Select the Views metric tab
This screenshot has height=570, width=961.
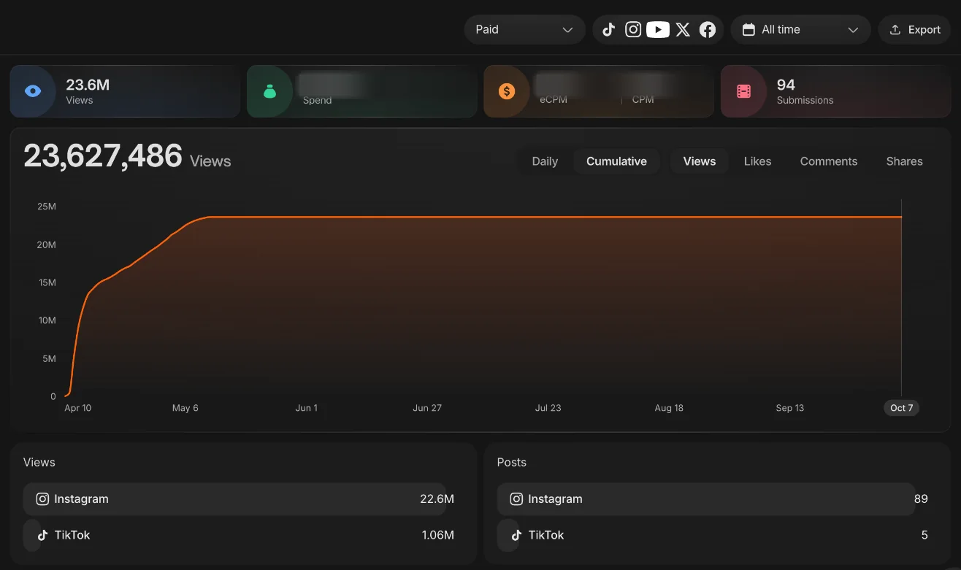click(x=700, y=161)
